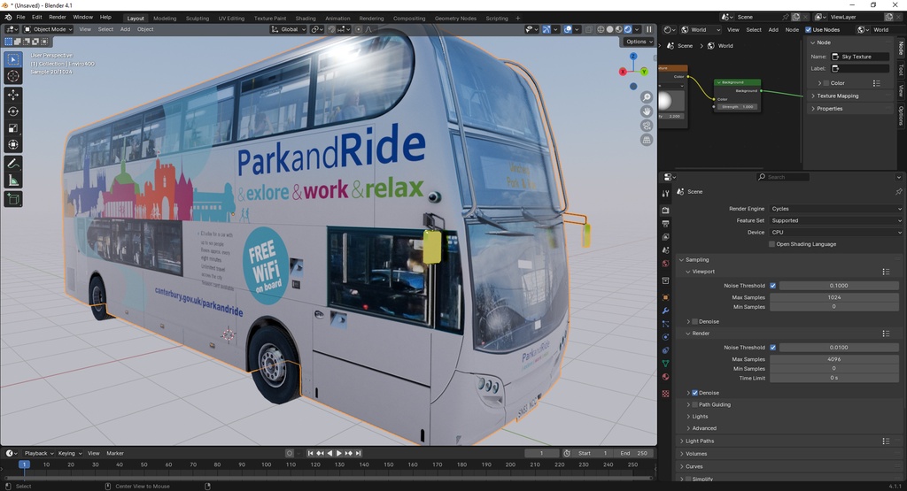Open the World properties tab icon

666,264
